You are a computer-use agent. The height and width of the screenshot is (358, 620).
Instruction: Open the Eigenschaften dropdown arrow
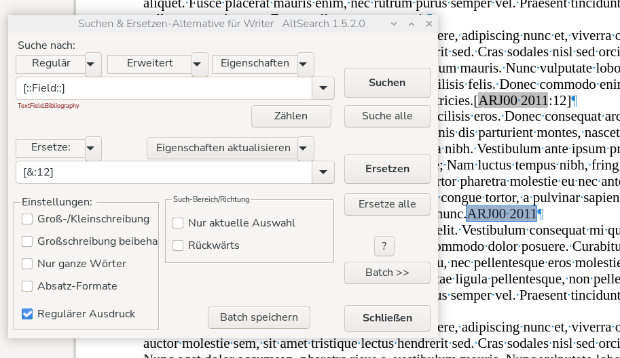[x=306, y=64]
